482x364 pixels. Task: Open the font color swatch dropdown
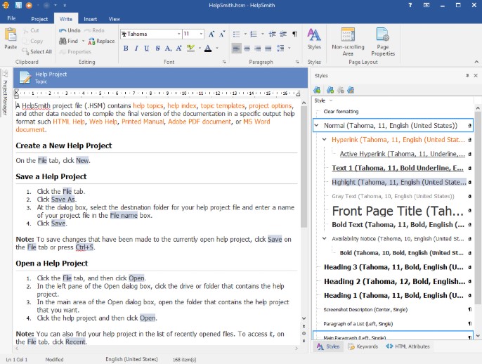(x=216, y=48)
